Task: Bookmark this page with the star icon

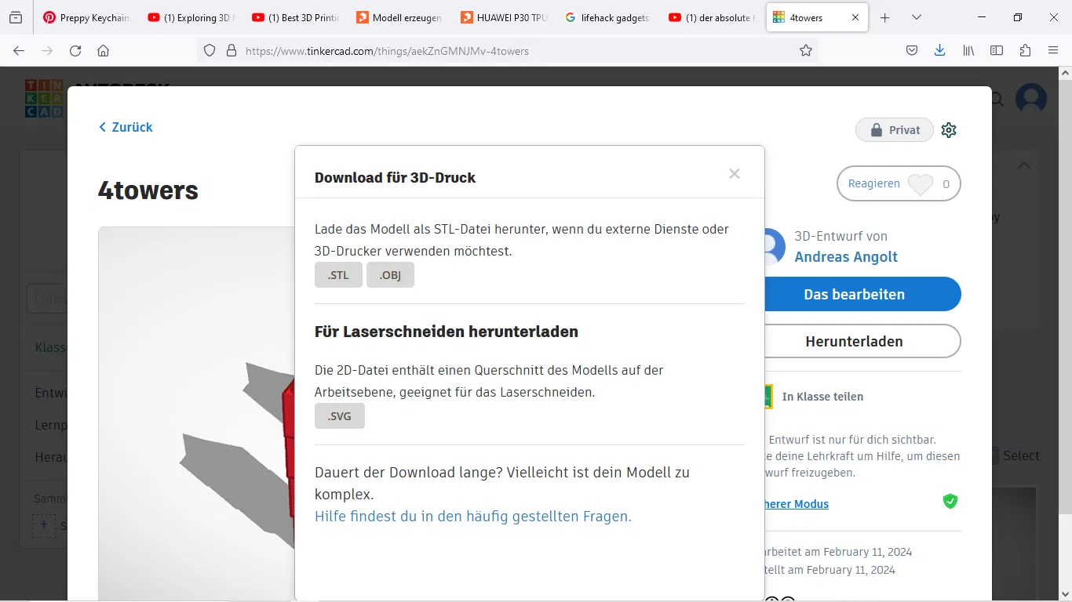Action: pos(806,50)
